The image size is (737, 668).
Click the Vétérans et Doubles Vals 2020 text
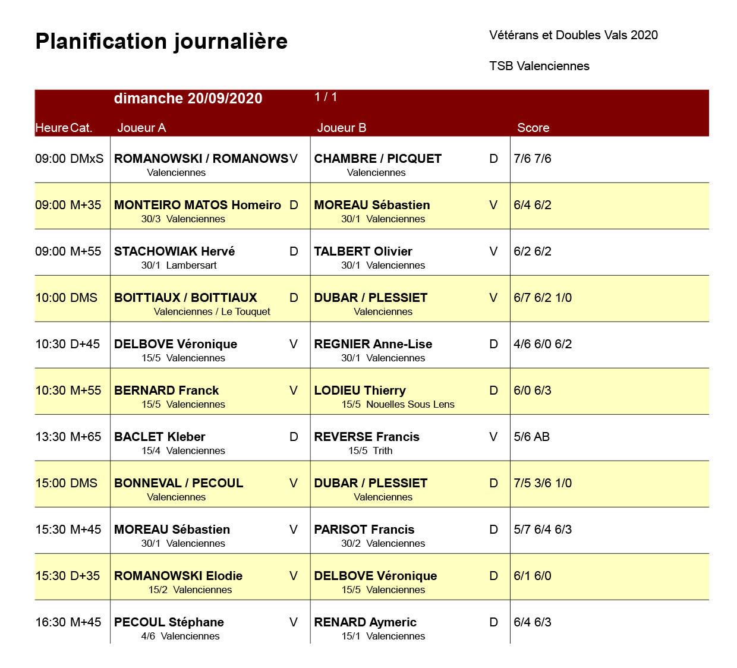tap(574, 35)
